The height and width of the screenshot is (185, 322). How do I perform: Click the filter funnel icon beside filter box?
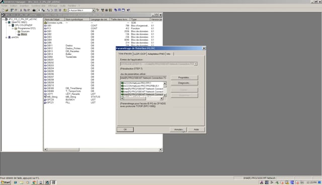click(98, 10)
